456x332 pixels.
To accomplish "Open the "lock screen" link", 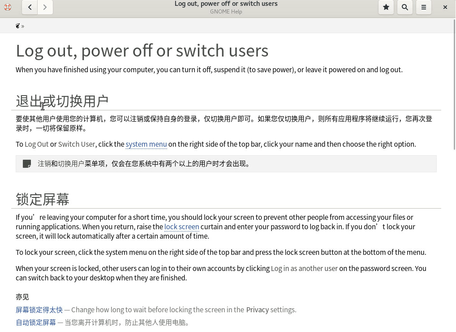I will (181, 227).
